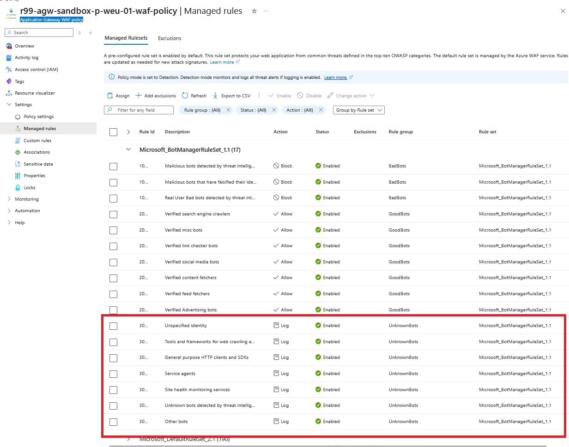Click the Learn more link in description
The image size is (569, 447).
[222, 62]
